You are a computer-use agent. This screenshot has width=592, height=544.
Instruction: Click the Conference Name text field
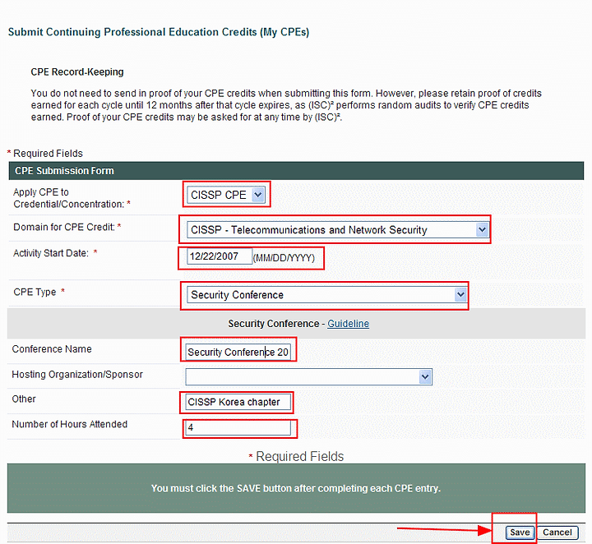(238, 352)
